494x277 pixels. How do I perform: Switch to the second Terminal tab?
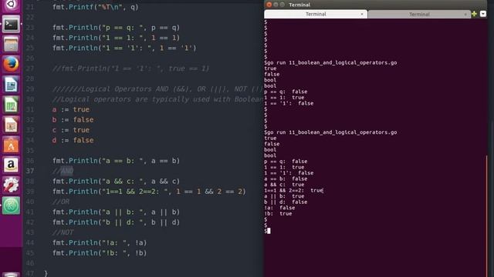(419, 14)
